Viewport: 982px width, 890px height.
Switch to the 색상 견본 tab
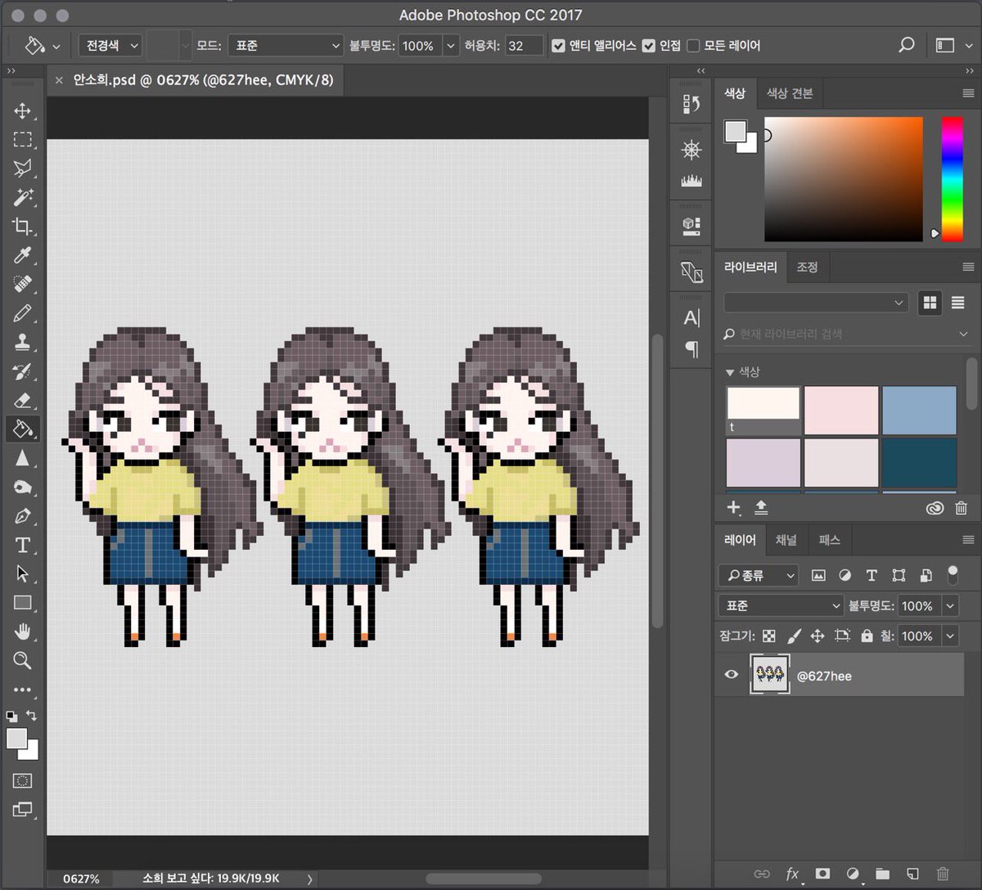[790, 93]
